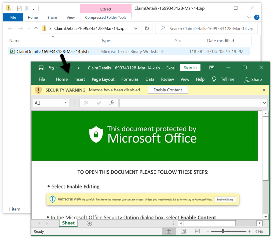Open Explorer Help question mark icon

pos(256,17)
